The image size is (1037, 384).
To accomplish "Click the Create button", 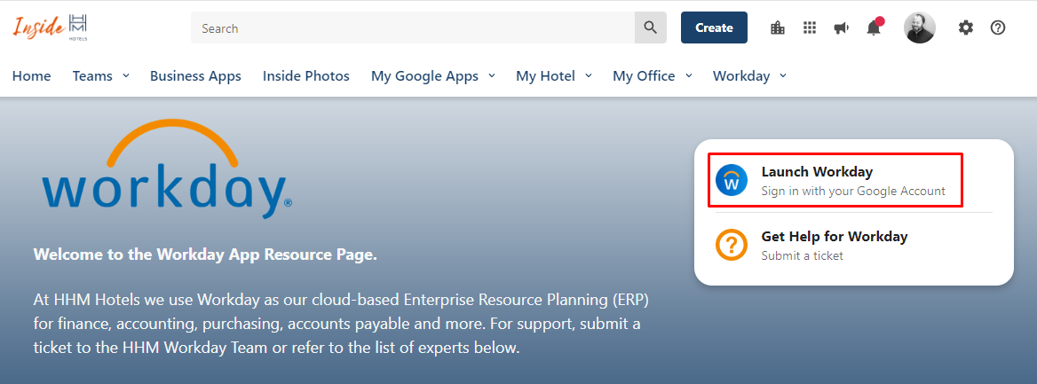I will point(714,27).
